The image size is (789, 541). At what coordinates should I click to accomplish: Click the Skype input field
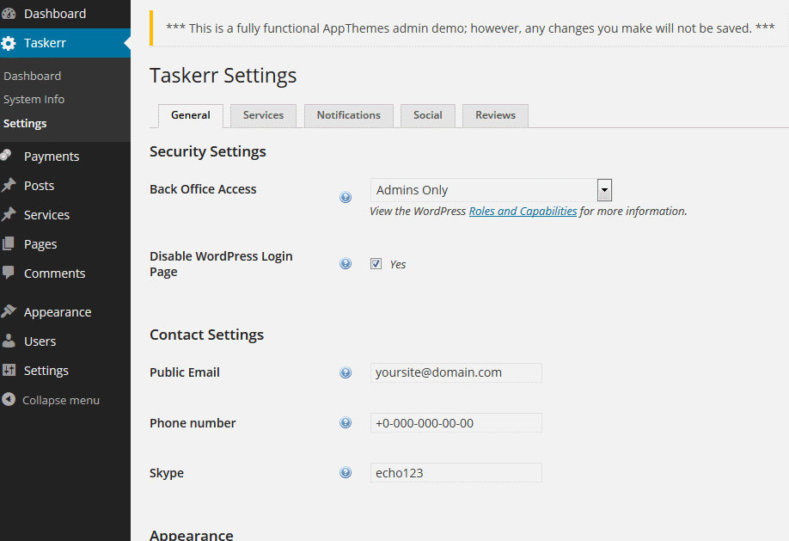click(x=456, y=472)
